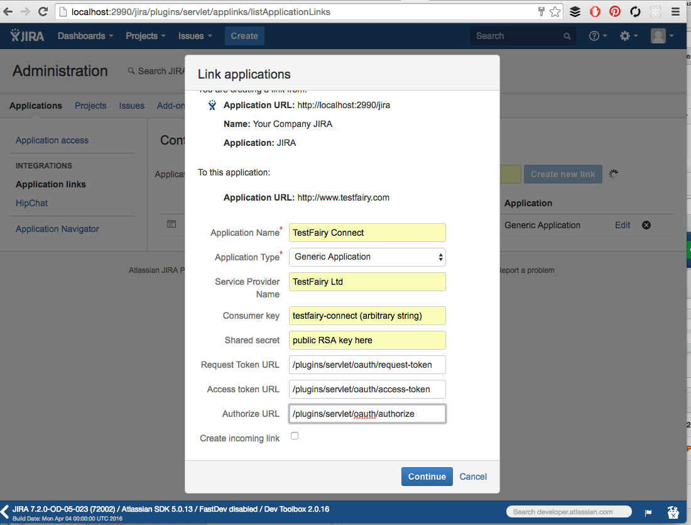The width and height of the screenshot is (691, 525).
Task: Switch to the Projects admin tab
Action: point(90,106)
